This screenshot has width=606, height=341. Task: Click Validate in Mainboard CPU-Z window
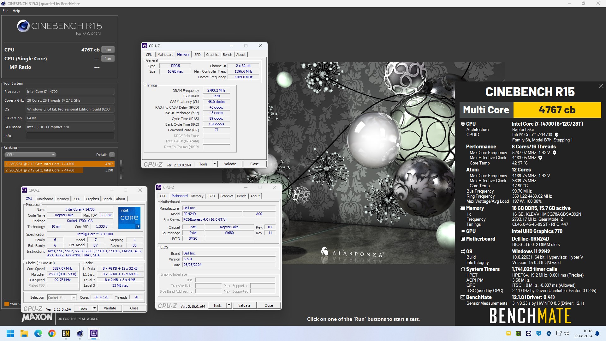coord(244,305)
